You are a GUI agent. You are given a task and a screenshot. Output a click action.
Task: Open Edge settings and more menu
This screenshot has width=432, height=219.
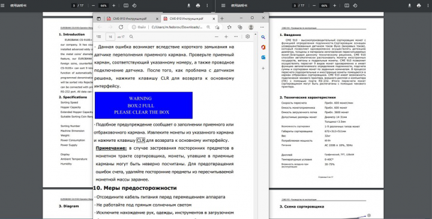pyautogui.click(x=262, y=27)
